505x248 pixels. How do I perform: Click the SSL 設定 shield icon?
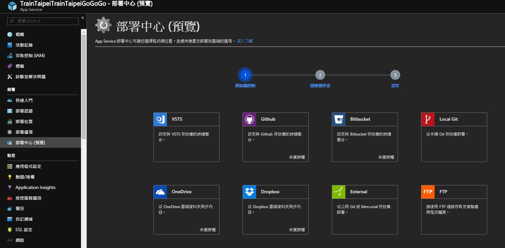coord(10,230)
